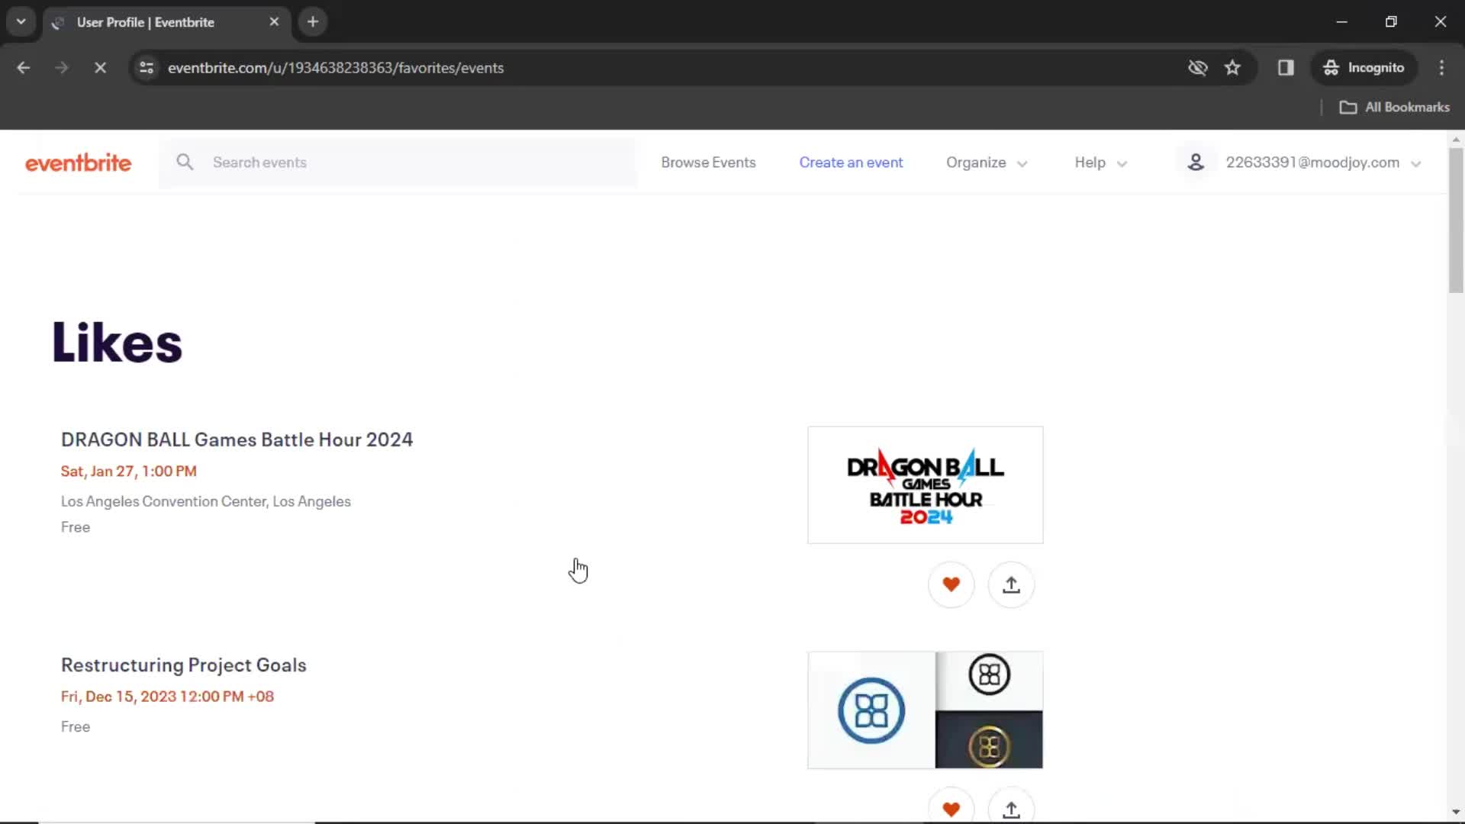Click the scrollbar down arrow
The image size is (1465, 824).
click(x=1456, y=812)
